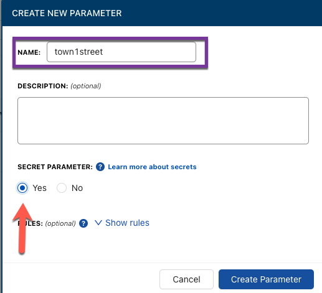Cancel the new parameter dialog
This screenshot has height=293, width=322.
[x=186, y=279]
